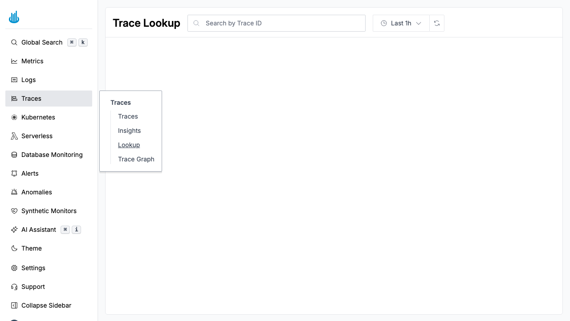Open Logs from the sidebar icon
This screenshot has height=321, width=570.
click(x=14, y=80)
